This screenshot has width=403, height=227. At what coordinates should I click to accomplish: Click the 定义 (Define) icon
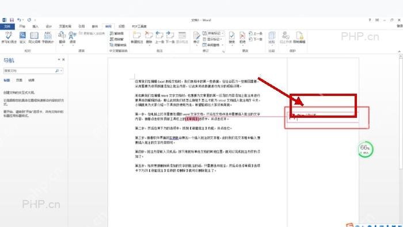22,37
